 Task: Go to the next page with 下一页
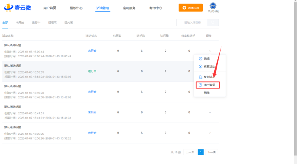(x=212, y=152)
